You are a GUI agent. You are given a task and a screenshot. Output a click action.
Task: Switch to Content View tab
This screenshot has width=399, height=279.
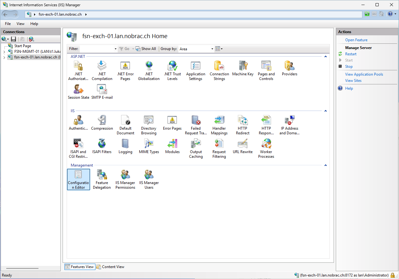click(110, 267)
